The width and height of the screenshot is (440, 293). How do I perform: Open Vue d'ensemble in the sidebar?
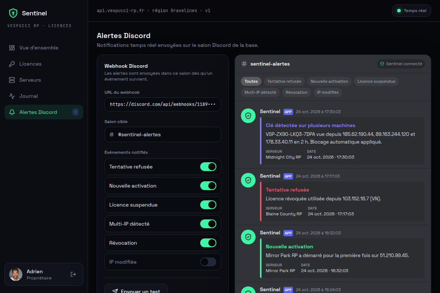point(44,48)
